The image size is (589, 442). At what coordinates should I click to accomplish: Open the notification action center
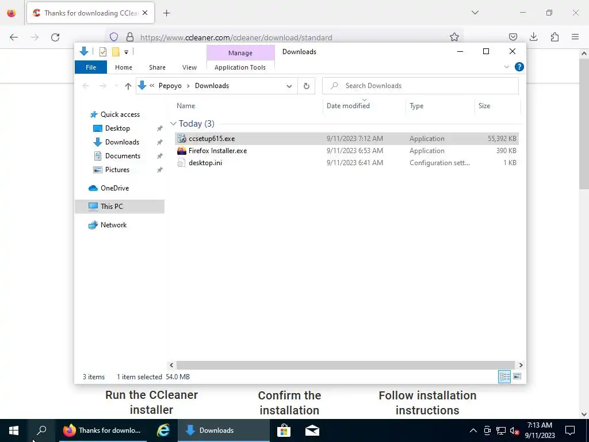coord(570,430)
